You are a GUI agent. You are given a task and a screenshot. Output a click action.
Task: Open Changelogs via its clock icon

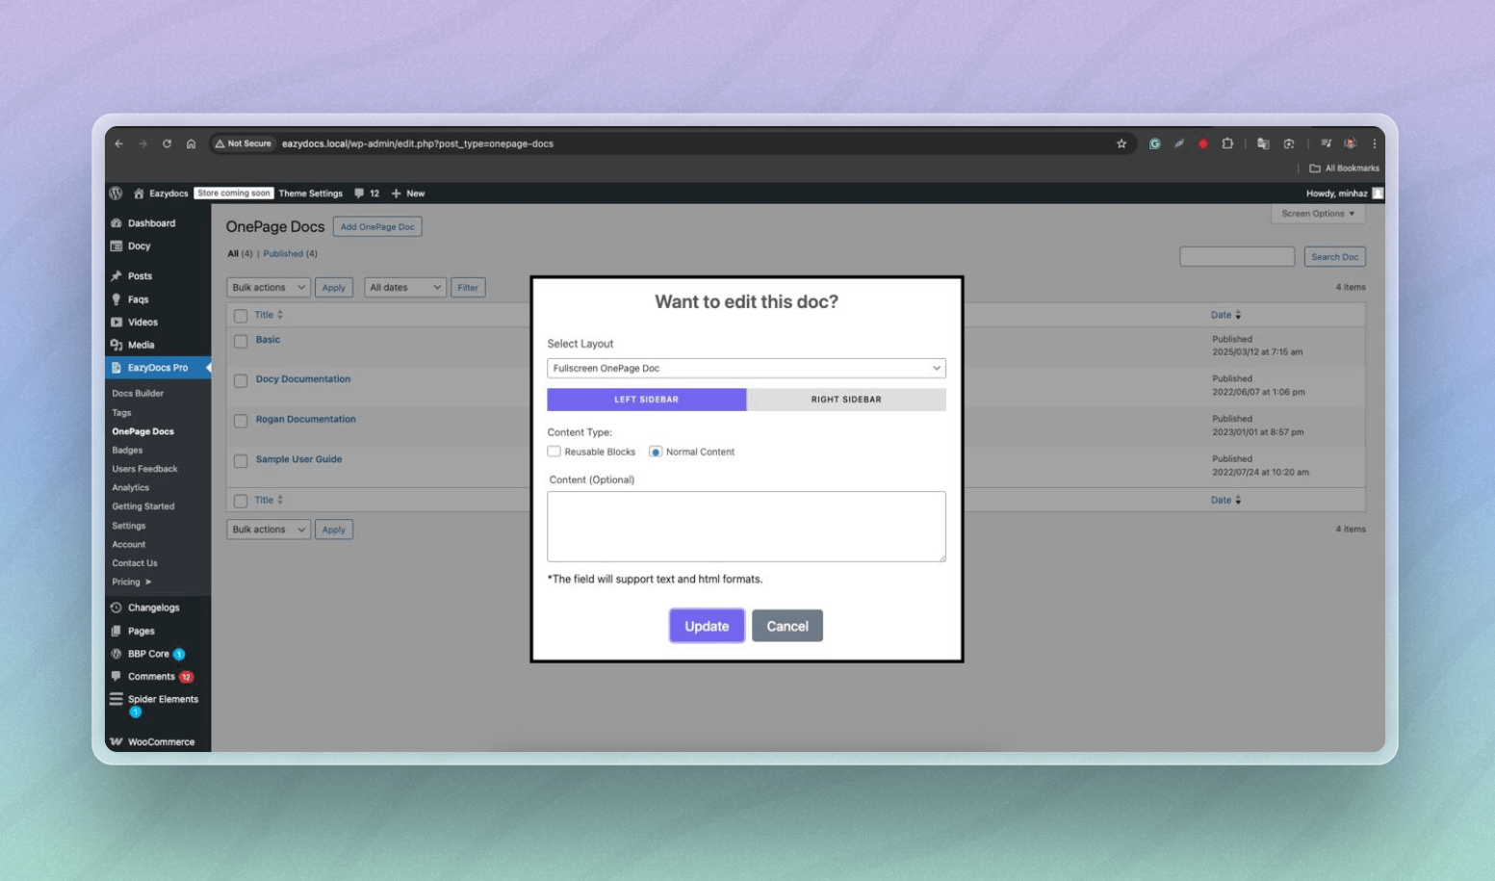[x=116, y=608]
